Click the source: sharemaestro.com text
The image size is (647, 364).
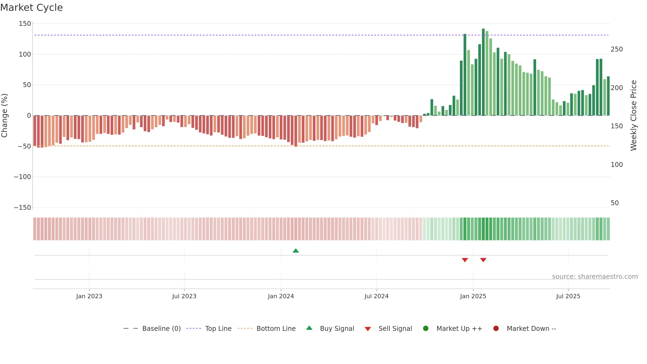tap(595, 277)
